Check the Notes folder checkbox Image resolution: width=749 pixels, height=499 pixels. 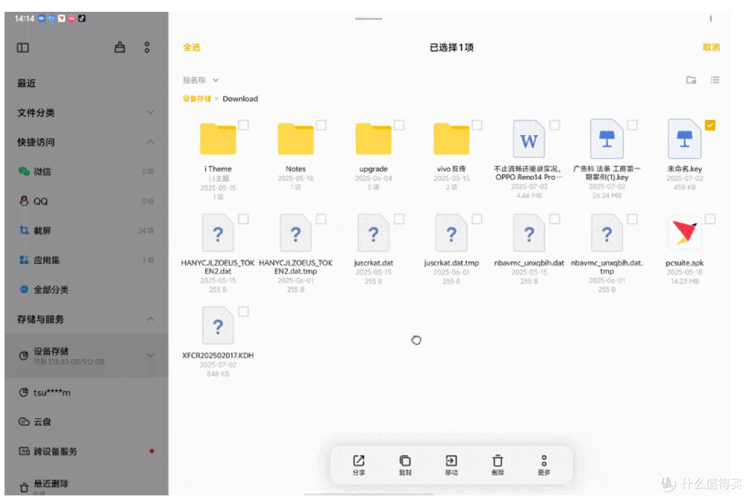coord(321,125)
